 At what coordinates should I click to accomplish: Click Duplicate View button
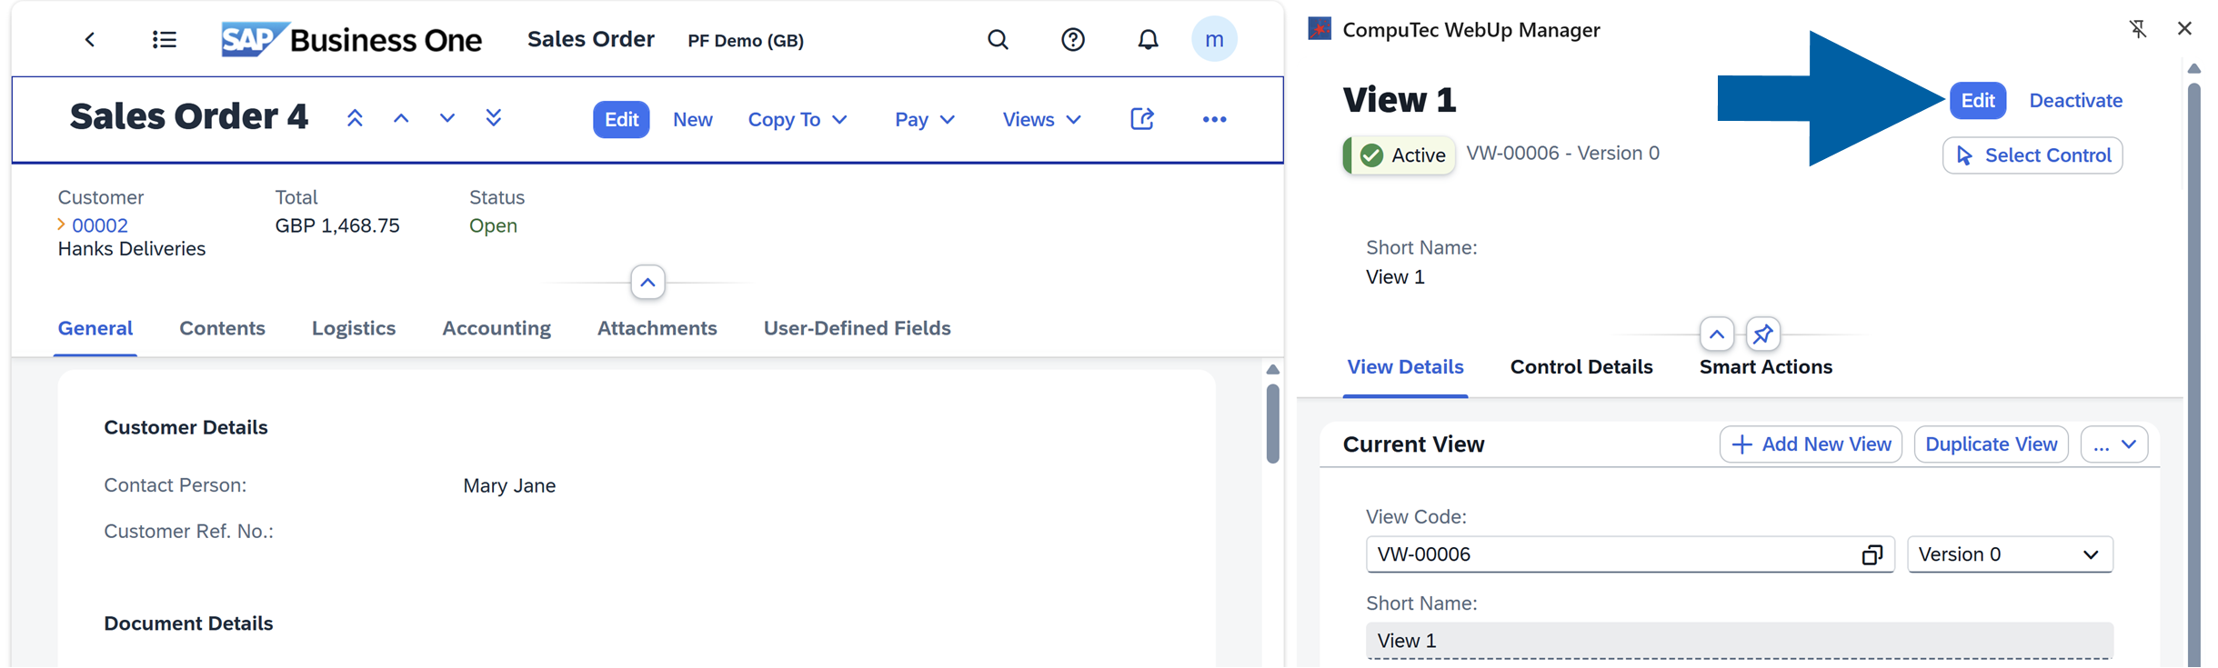click(1992, 444)
